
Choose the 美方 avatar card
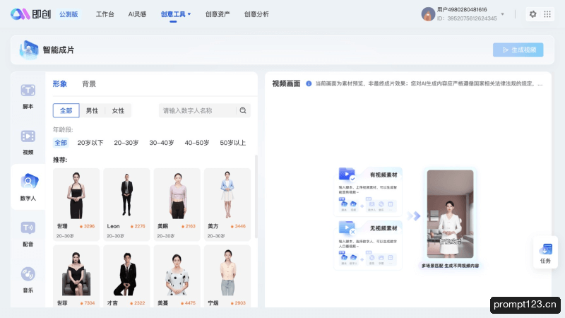(227, 204)
